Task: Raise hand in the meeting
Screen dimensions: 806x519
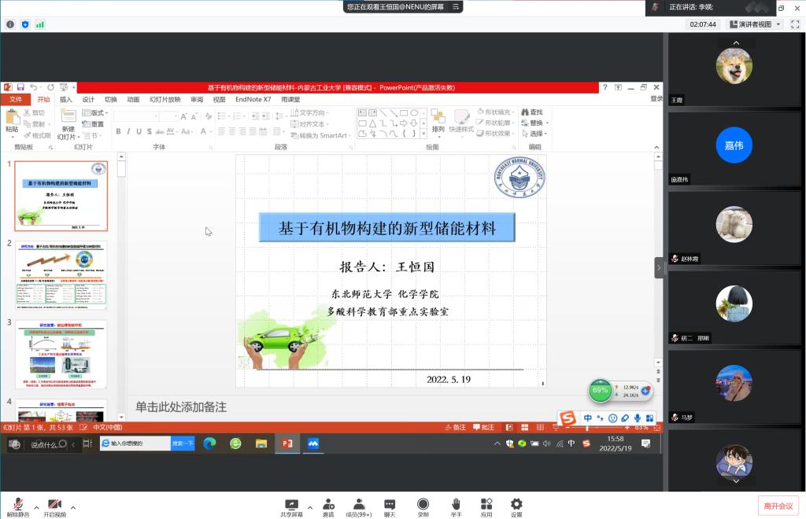Action: click(x=456, y=506)
